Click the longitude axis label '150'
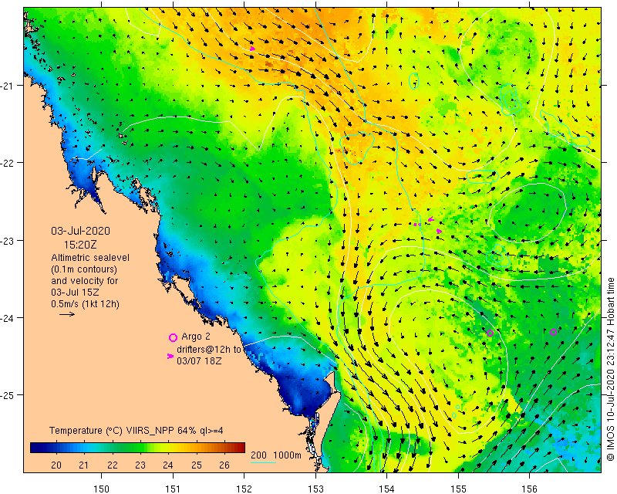Viewport: 617px width, 494px height. point(102,489)
